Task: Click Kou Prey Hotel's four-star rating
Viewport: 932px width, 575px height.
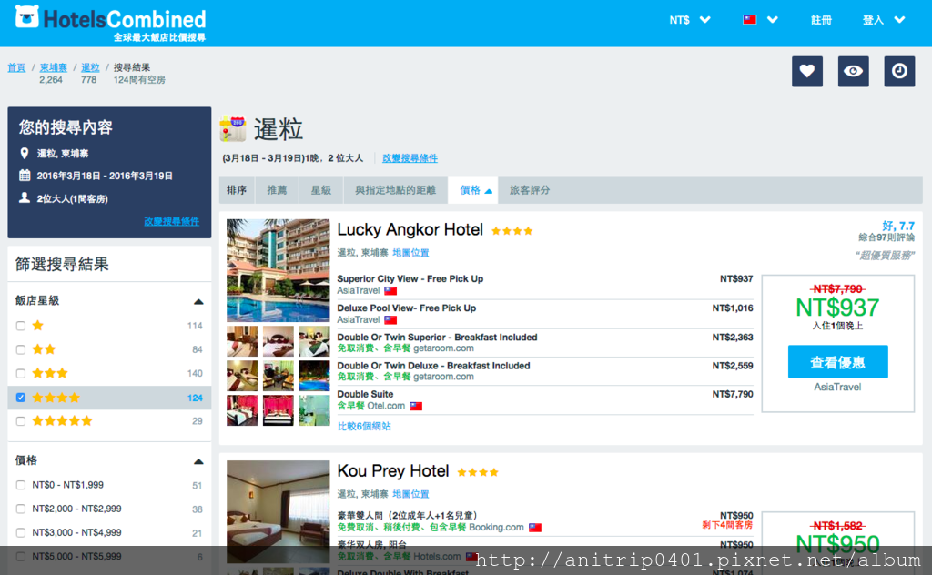Action: pyautogui.click(x=477, y=473)
